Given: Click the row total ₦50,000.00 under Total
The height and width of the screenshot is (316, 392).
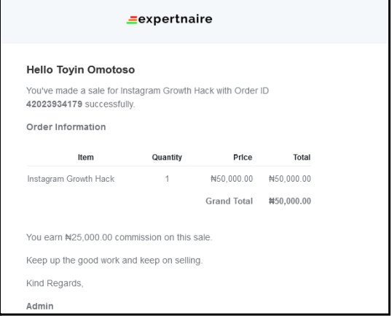Looking at the screenshot, I should [290, 179].
